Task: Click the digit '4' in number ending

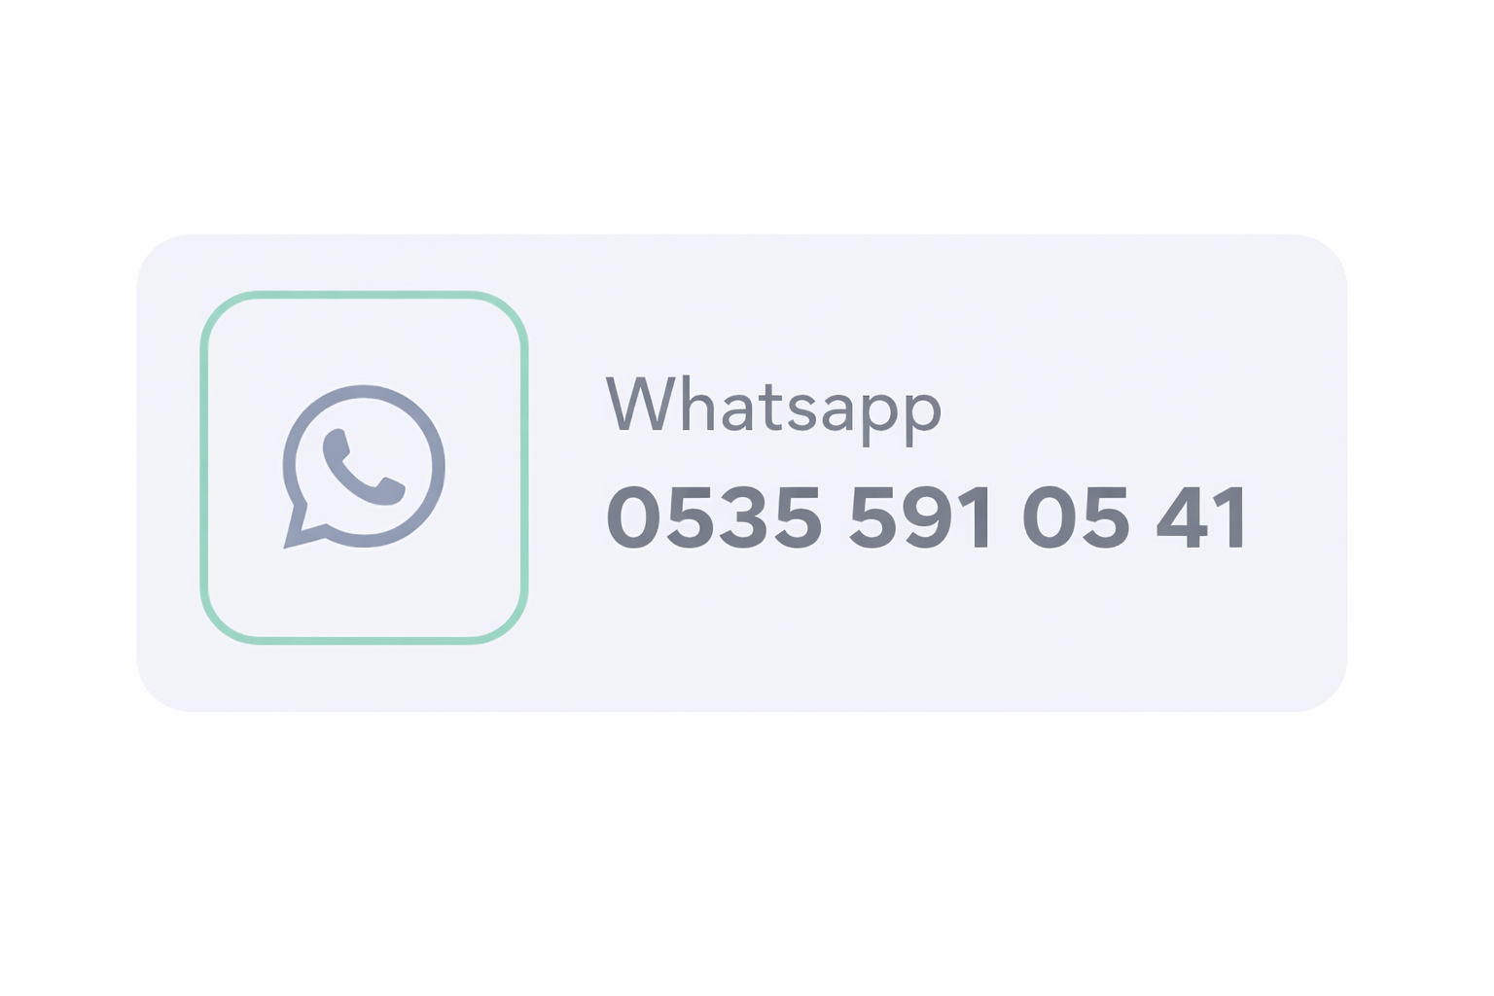Action: [1182, 517]
